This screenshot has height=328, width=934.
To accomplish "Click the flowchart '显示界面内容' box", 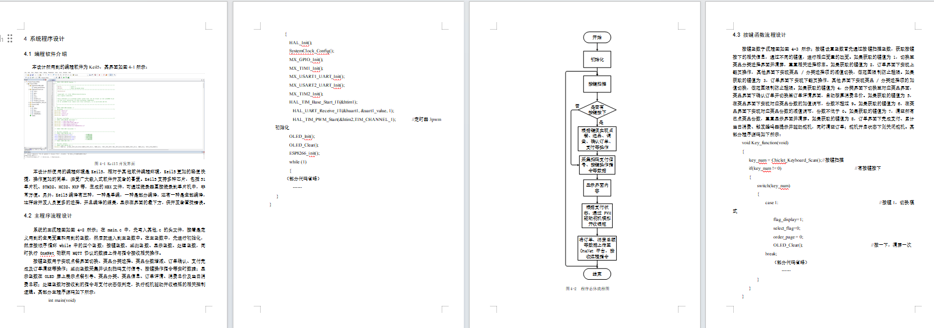I will (x=597, y=188).
